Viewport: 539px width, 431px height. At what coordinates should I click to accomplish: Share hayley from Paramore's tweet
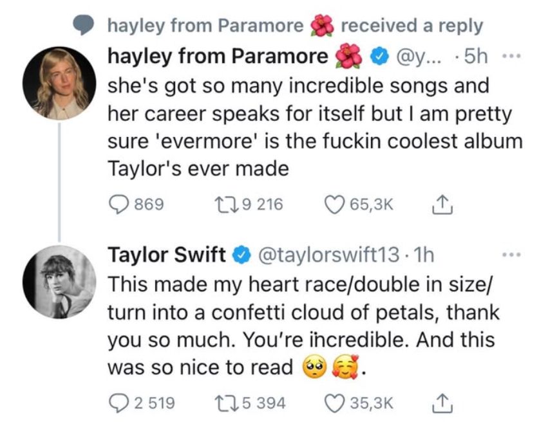(x=445, y=204)
